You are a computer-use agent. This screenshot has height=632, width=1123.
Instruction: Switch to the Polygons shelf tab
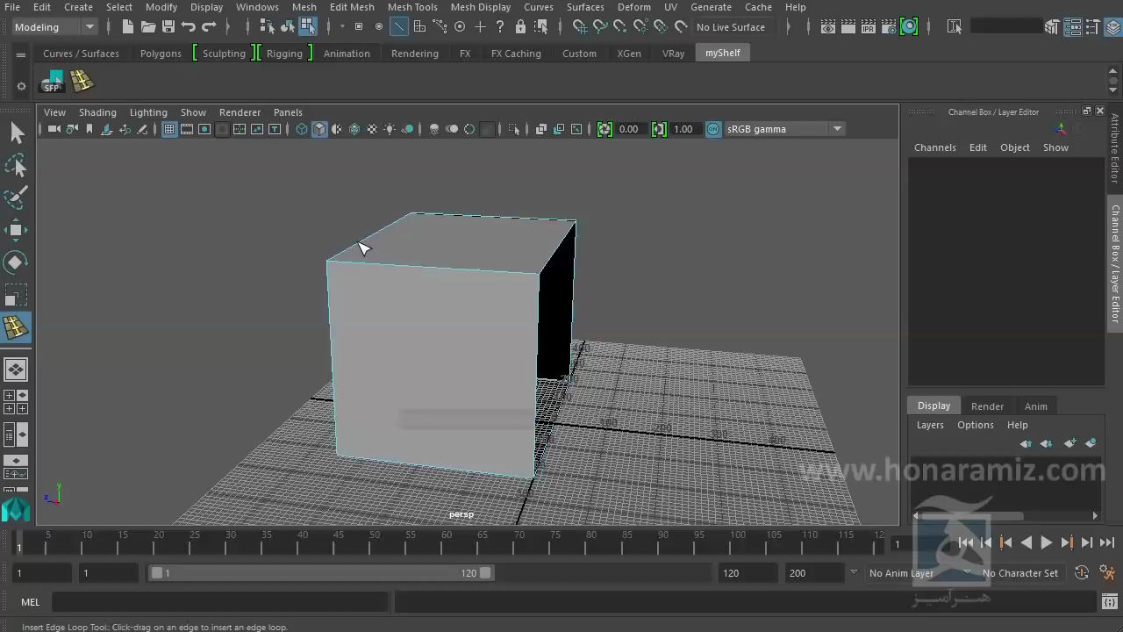coord(161,54)
